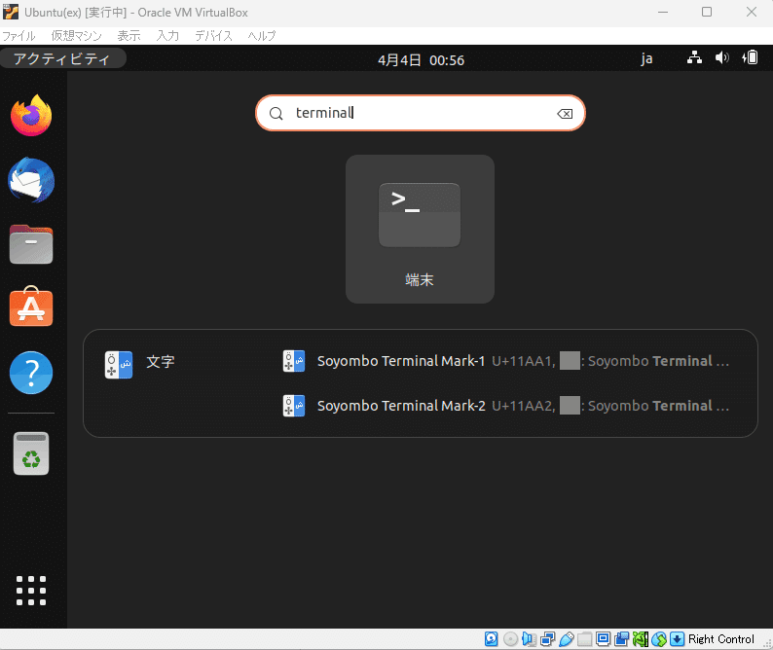Click the optical disc status icon
This screenshot has width=773, height=650.
tap(510, 639)
